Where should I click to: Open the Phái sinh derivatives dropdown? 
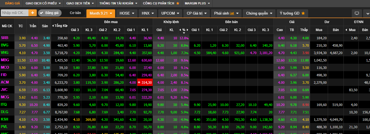coord(226,13)
